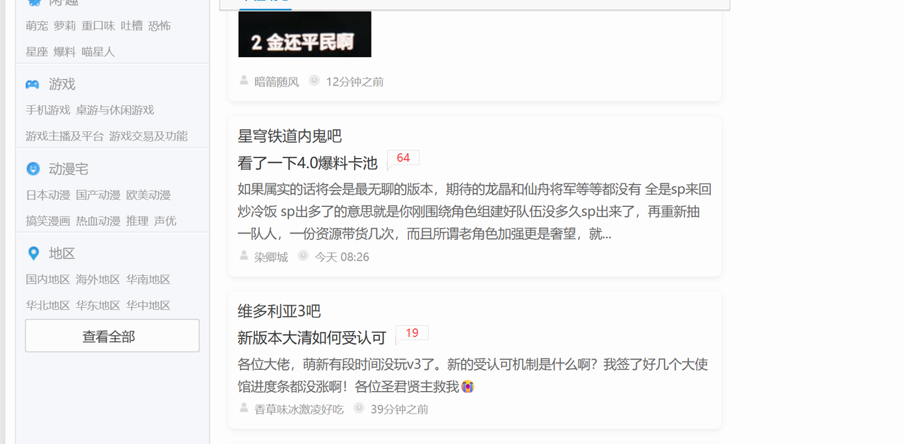Open the 查看全部 categories button

tap(112, 336)
